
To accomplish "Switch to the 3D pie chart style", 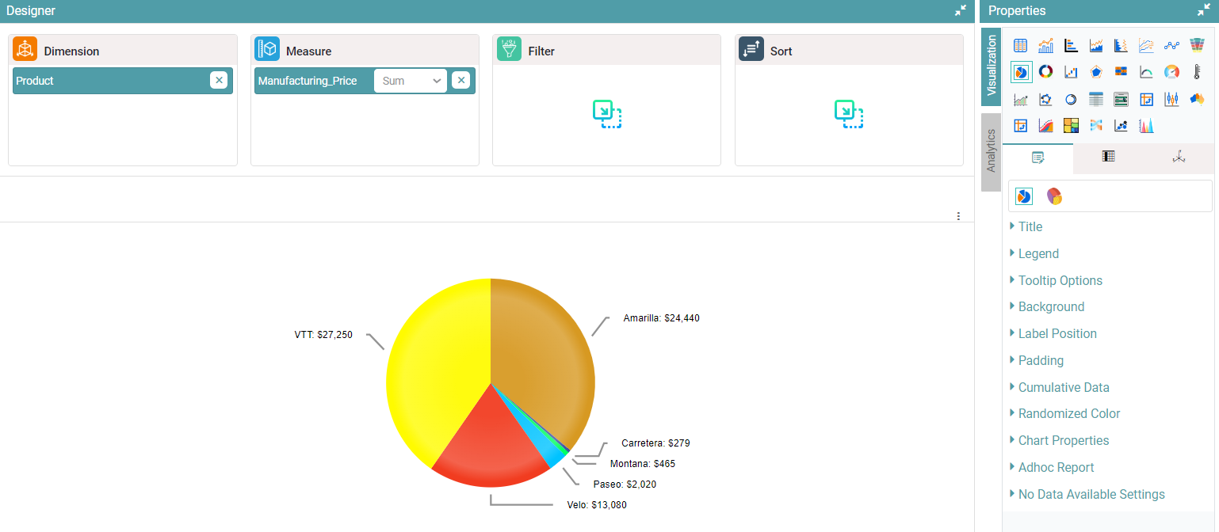I will pos(1053,196).
